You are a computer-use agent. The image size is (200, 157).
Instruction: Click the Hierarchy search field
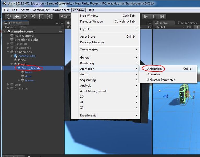click(x=40, y=27)
